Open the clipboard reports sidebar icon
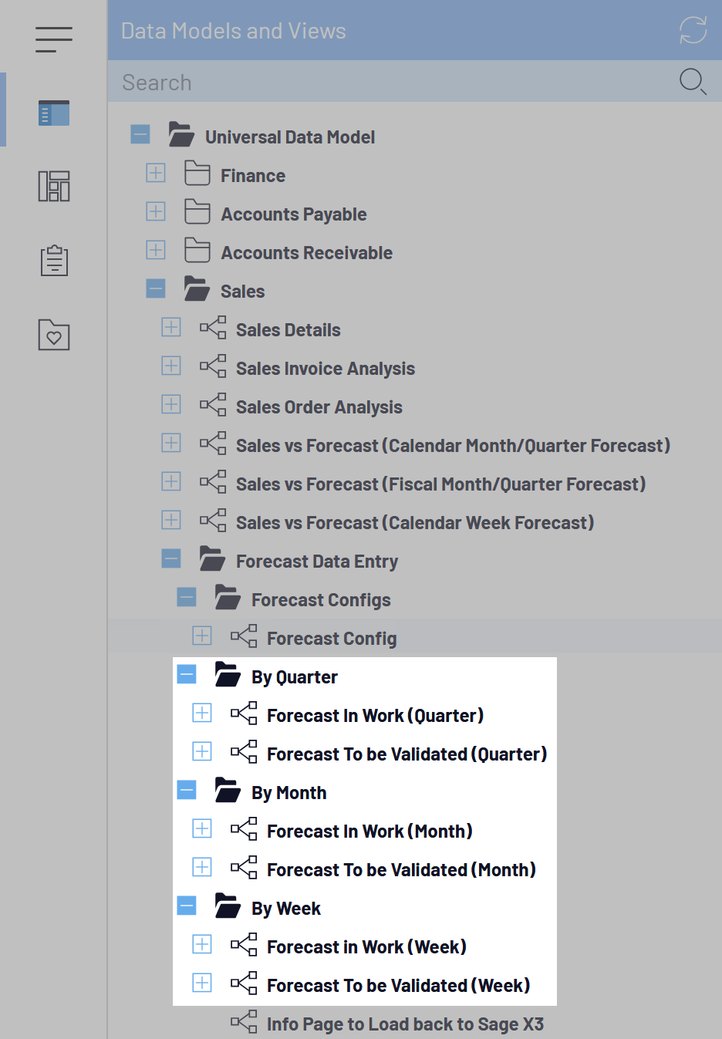This screenshot has height=1039, width=722. (54, 261)
